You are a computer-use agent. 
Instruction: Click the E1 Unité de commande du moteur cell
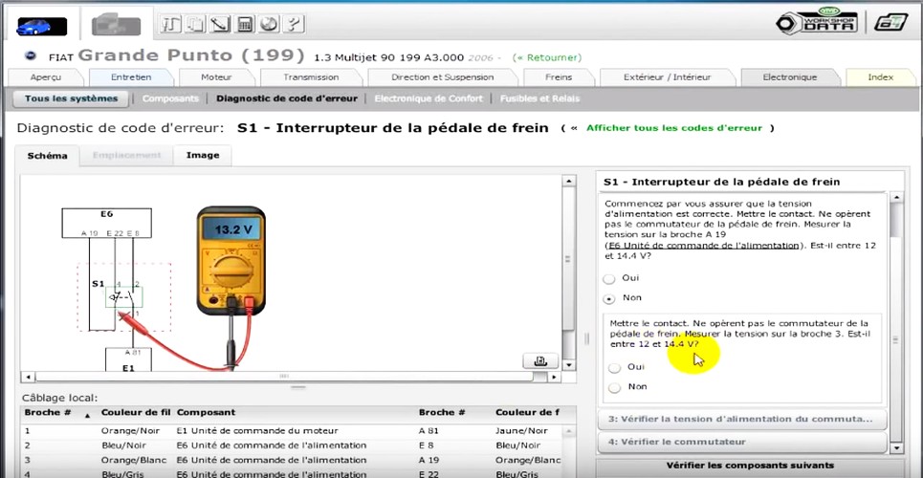click(257, 431)
